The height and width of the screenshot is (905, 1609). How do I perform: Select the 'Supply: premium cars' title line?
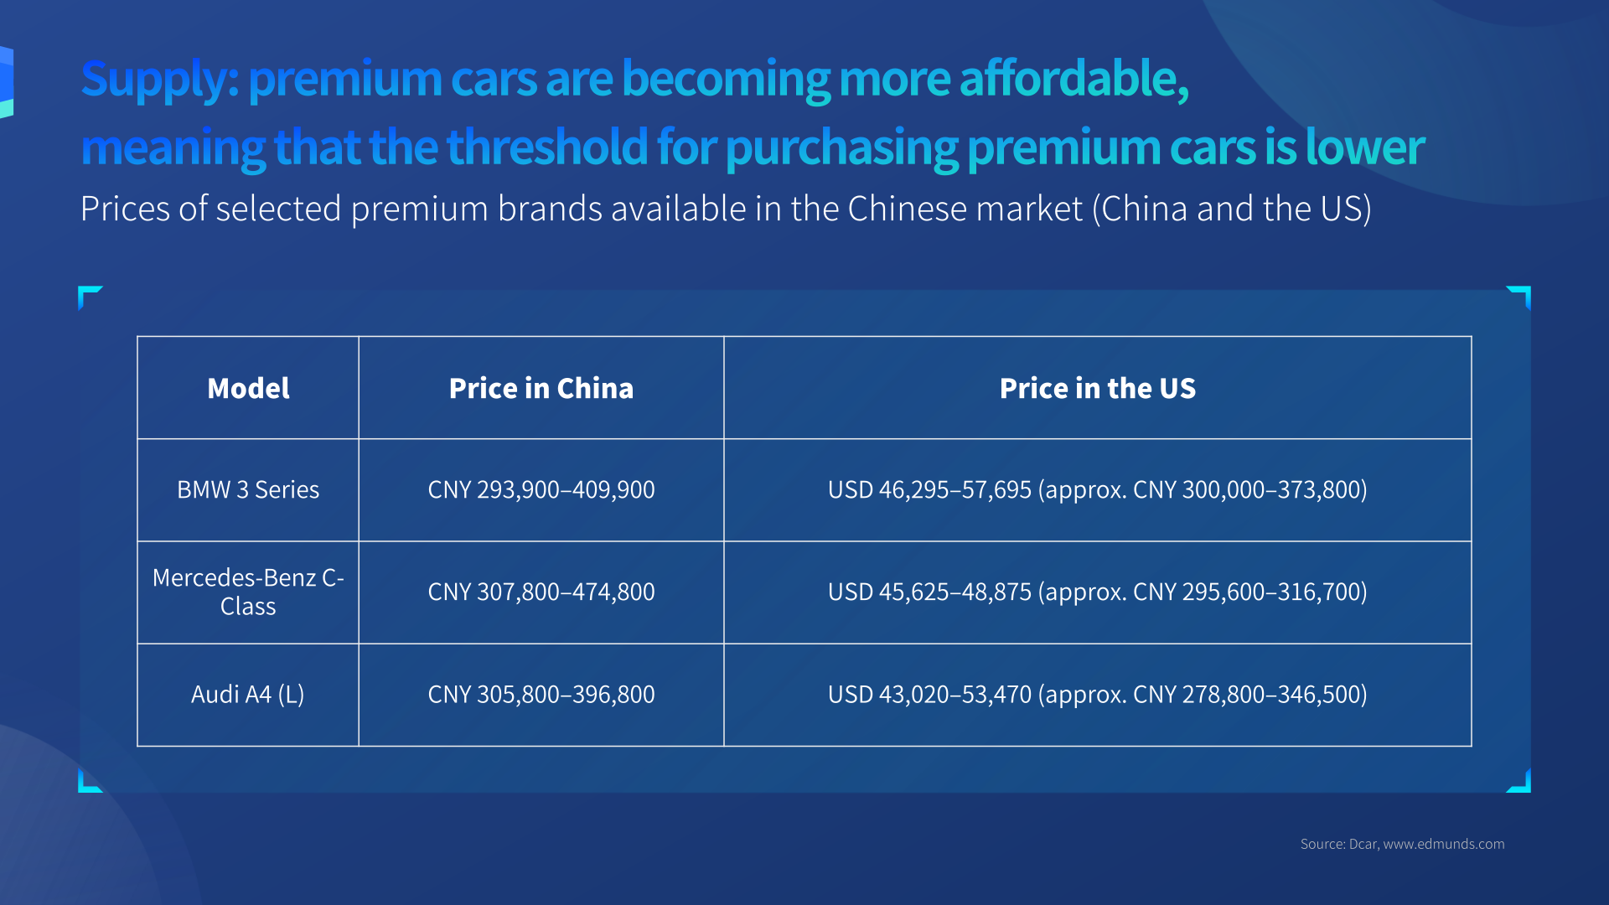[634, 79]
